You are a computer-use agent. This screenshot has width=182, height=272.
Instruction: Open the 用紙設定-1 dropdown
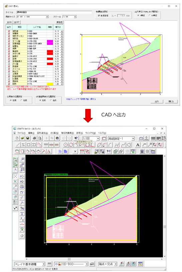coord(133,138)
